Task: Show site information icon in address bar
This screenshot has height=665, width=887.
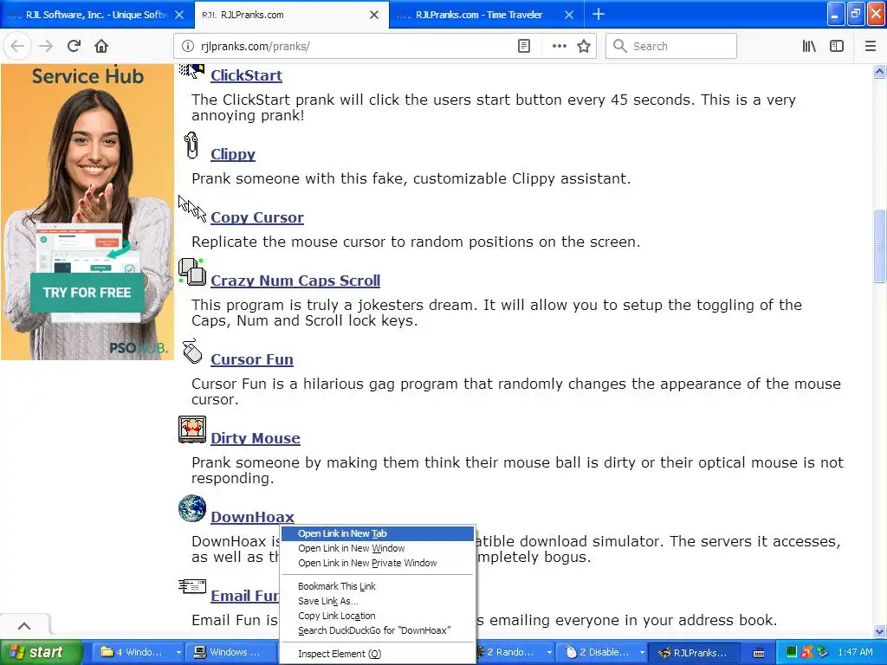Action: click(x=187, y=47)
